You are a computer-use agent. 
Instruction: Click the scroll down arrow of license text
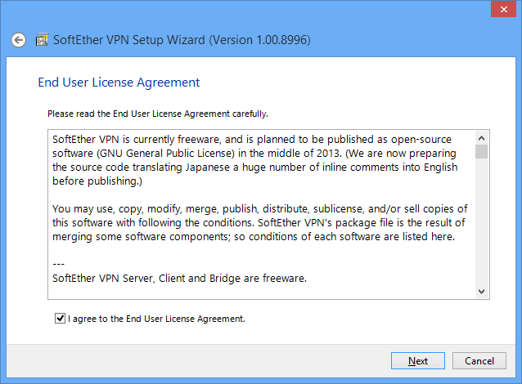481,292
